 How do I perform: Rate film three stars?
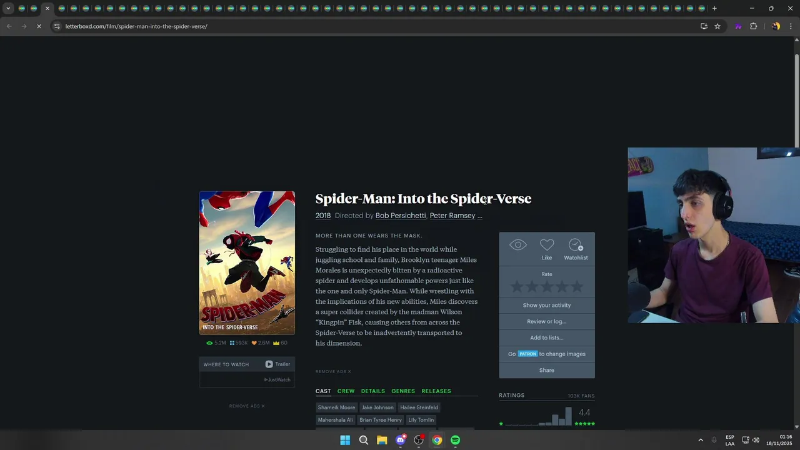(547, 287)
